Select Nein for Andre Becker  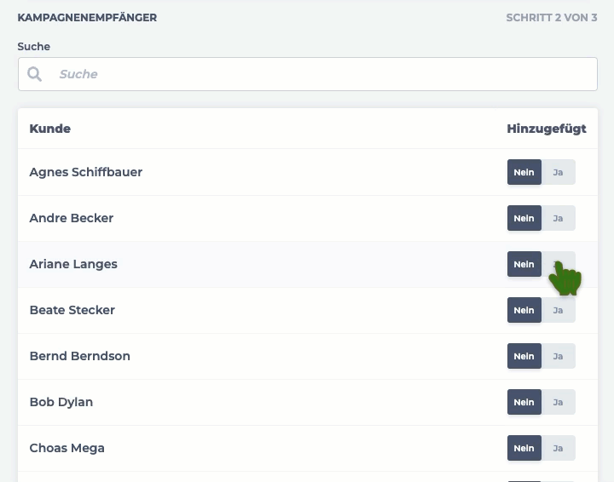click(x=524, y=218)
